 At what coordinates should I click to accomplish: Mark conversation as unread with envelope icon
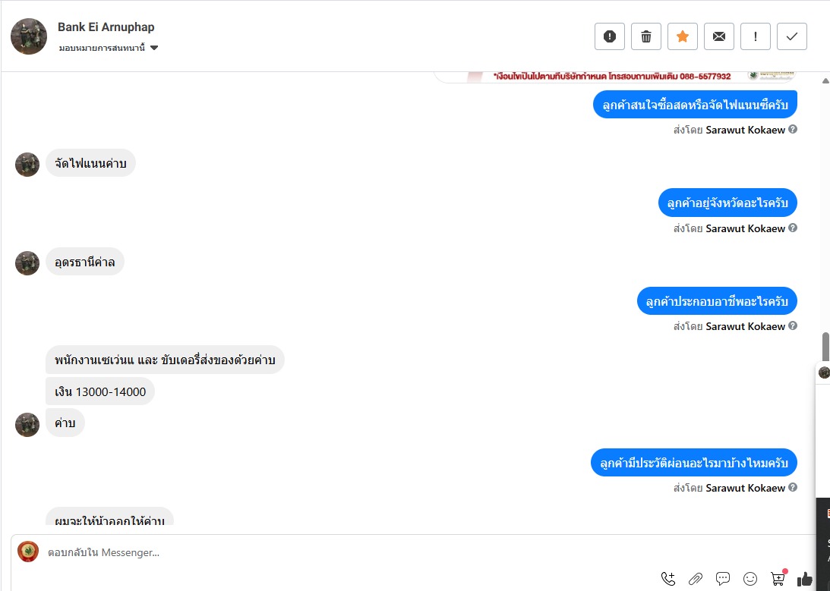pyautogui.click(x=719, y=36)
